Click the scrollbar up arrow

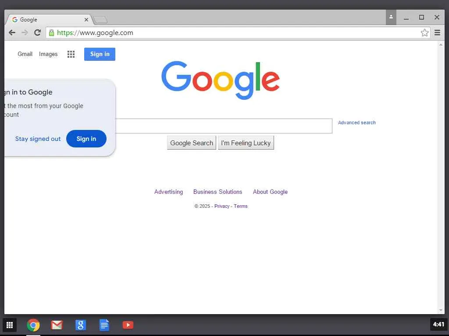pos(441,45)
